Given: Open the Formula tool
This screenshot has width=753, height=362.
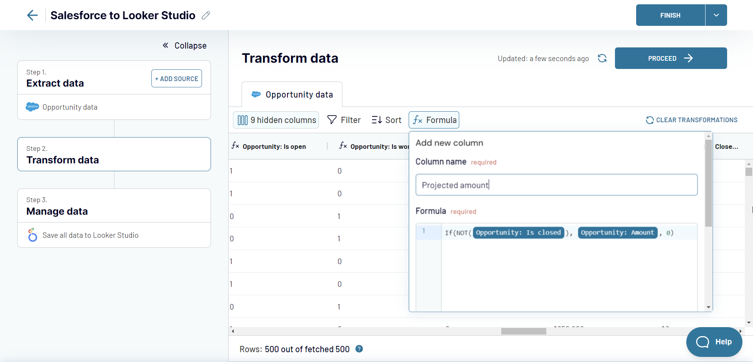Looking at the screenshot, I should click(x=433, y=120).
